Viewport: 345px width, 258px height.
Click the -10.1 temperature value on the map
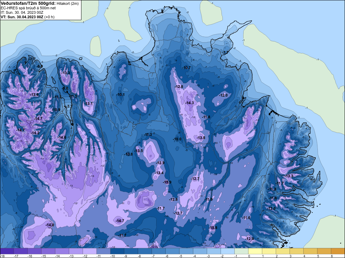point(120,95)
